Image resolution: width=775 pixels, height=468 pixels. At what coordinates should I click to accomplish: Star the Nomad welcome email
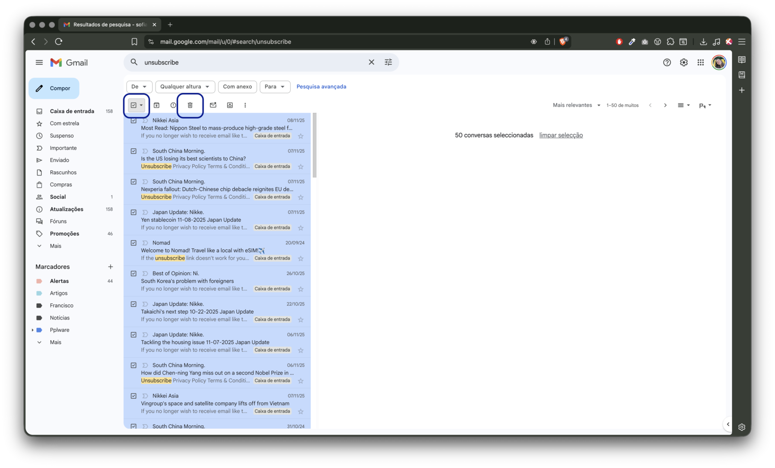click(301, 258)
